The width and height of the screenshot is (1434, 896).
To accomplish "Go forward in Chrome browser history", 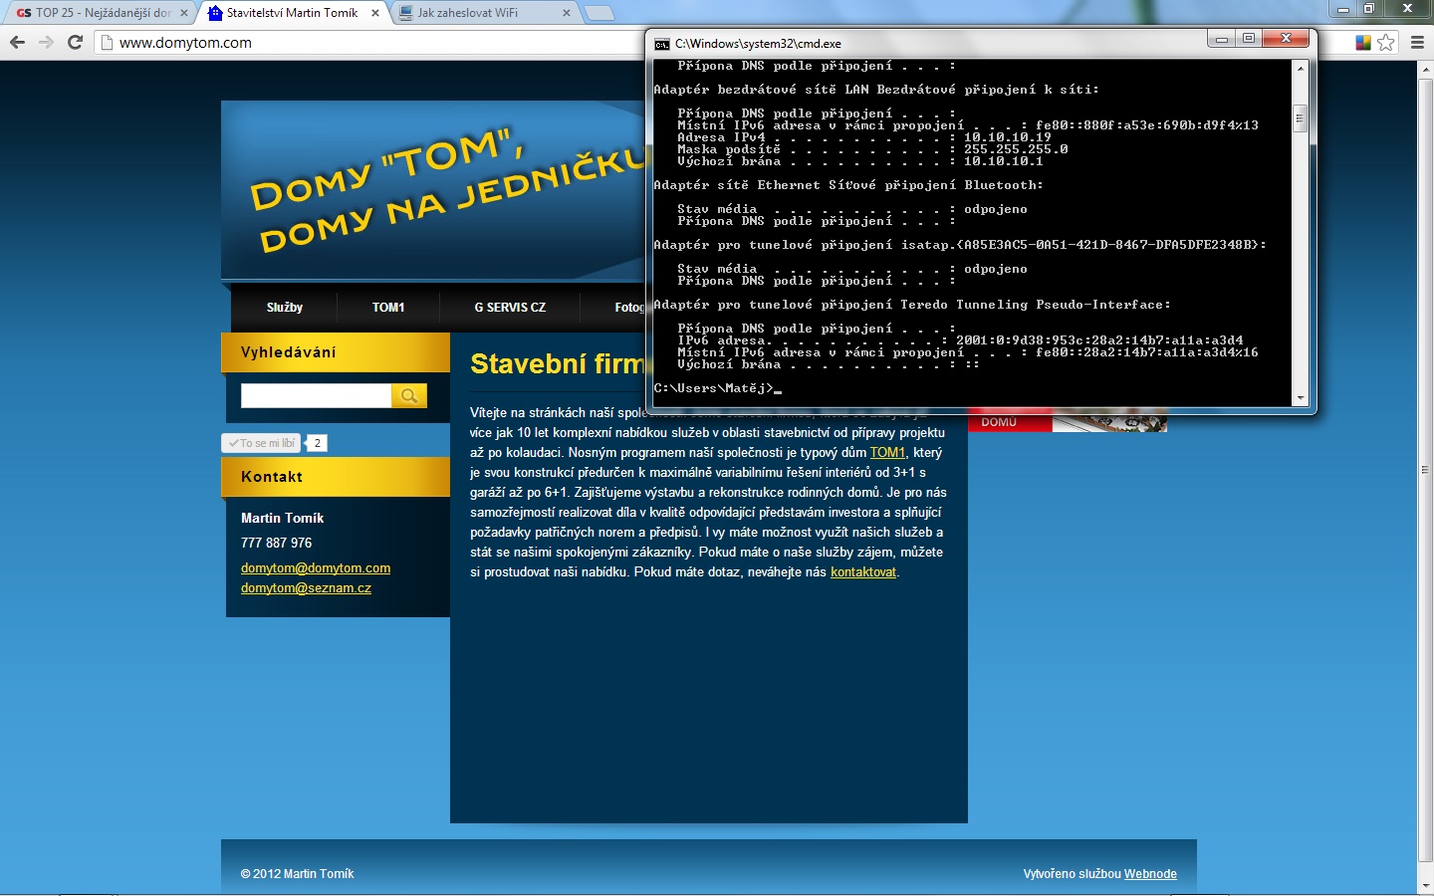I will (x=46, y=42).
